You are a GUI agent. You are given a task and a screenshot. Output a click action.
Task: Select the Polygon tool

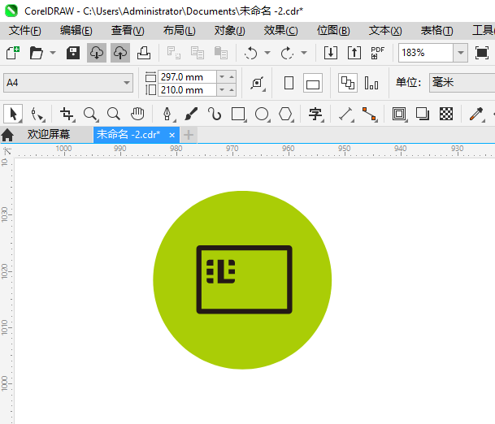285,114
